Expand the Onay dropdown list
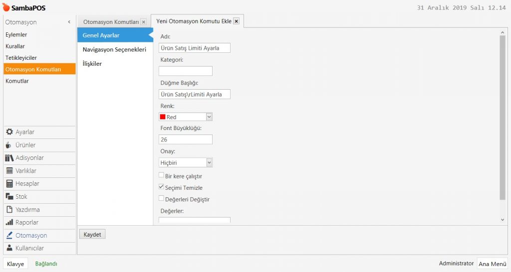 coord(209,162)
